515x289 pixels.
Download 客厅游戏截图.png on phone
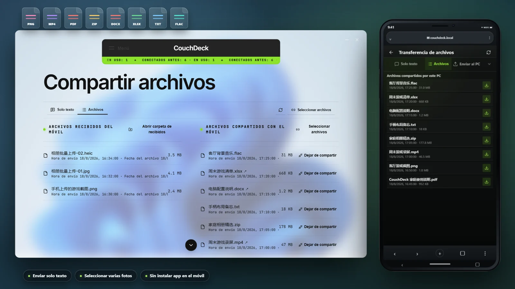[x=486, y=168]
